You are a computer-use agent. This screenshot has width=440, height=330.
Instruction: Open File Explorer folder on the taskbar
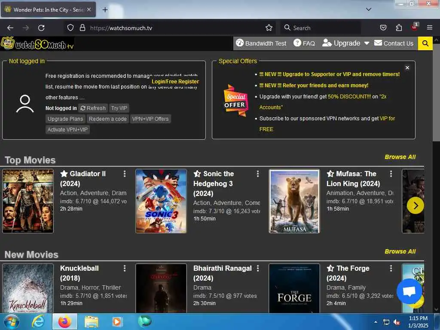pos(92,322)
